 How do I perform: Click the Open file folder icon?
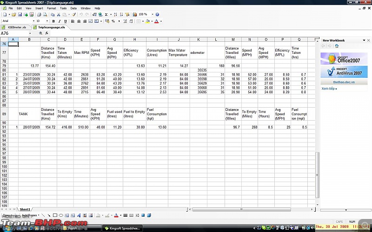(14, 15)
